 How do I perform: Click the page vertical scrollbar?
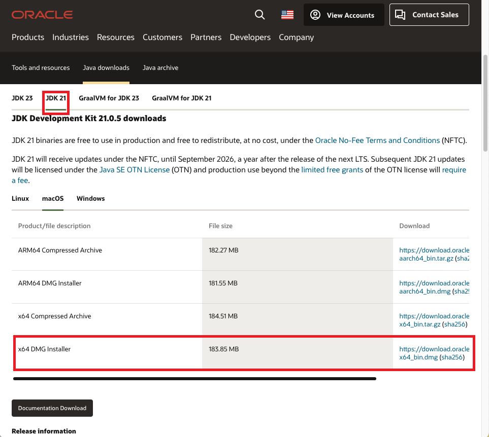pos(485,103)
